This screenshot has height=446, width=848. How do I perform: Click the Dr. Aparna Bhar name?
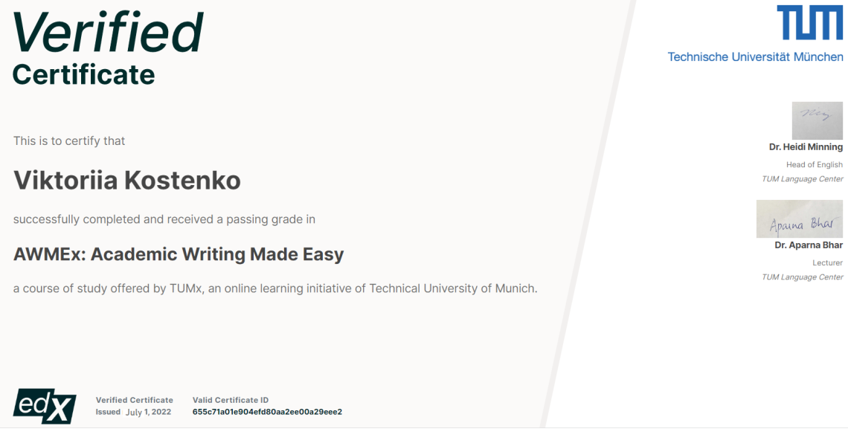point(809,245)
